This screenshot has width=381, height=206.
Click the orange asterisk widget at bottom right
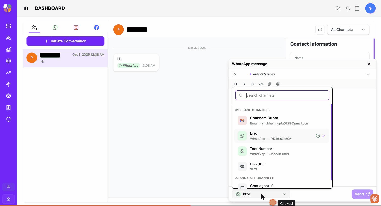click(x=375, y=199)
